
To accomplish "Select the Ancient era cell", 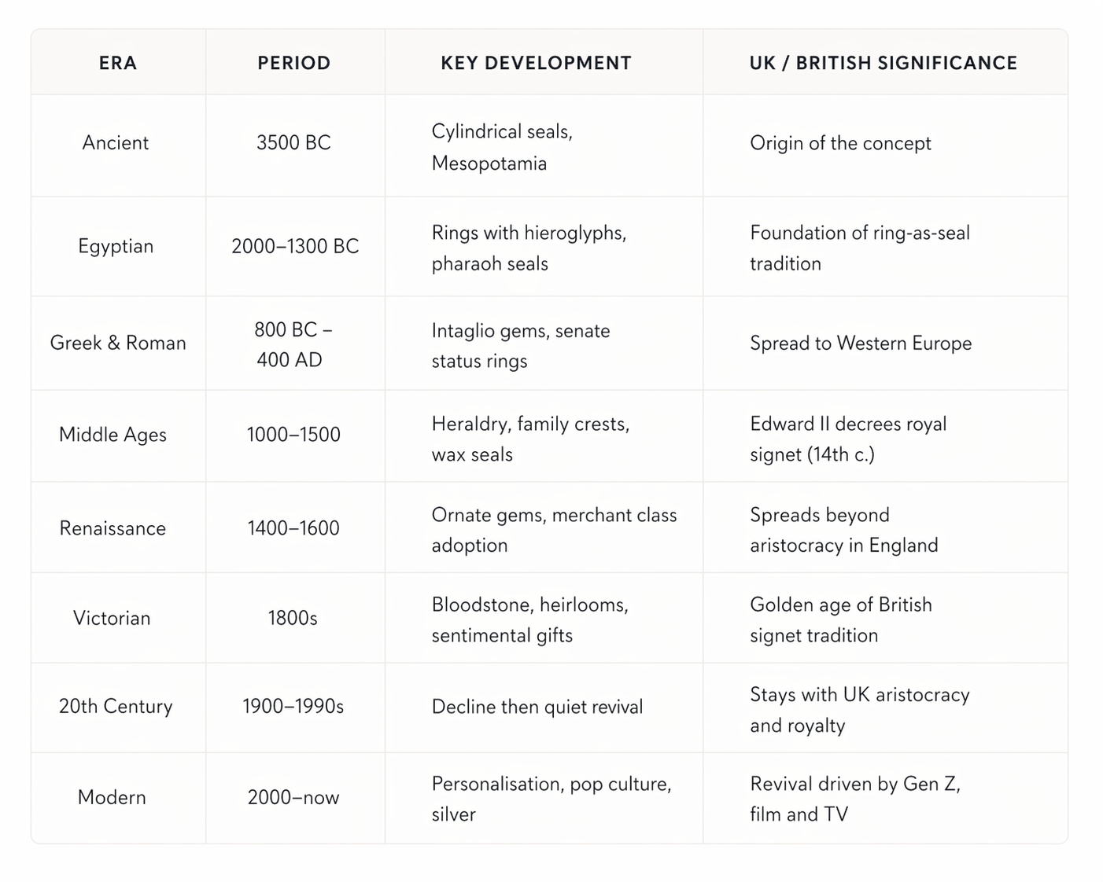I will pyautogui.click(x=116, y=143).
